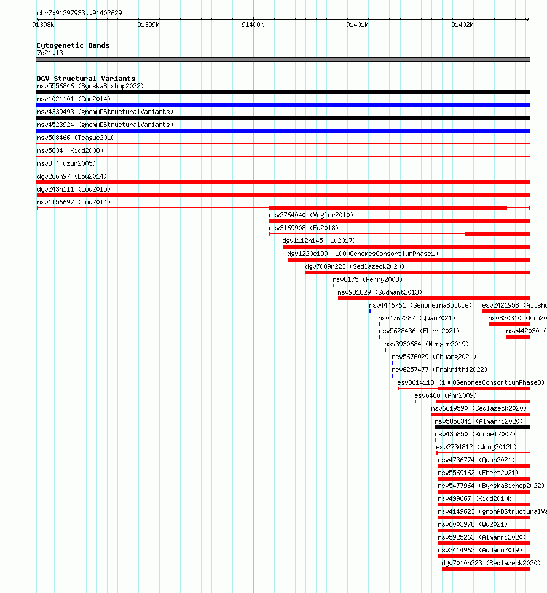Select nsv435850 (Korbel2007) variant
This screenshot has height=593, width=547.
pos(475,433)
